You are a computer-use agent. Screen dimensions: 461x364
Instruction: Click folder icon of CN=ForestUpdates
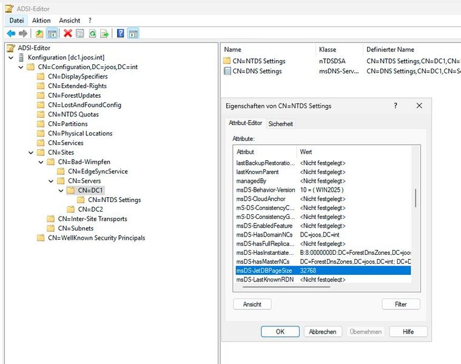41,95
